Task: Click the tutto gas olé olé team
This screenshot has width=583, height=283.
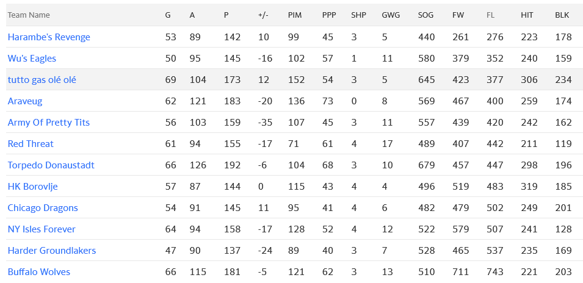Action: (42, 80)
